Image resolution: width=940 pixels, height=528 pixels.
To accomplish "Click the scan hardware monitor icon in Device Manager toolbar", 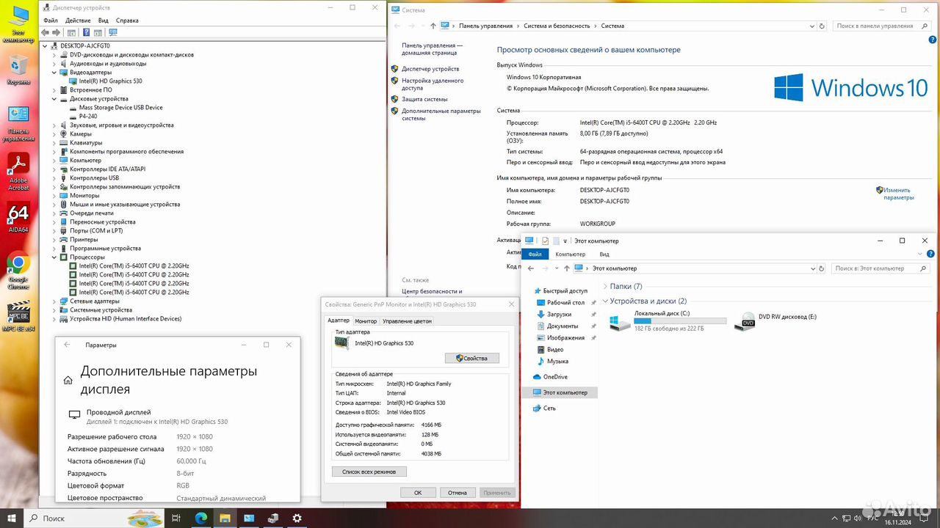I will click(112, 32).
